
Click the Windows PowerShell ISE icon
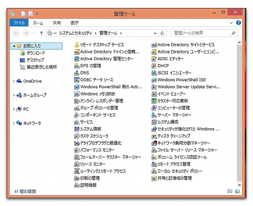[x=154, y=80]
